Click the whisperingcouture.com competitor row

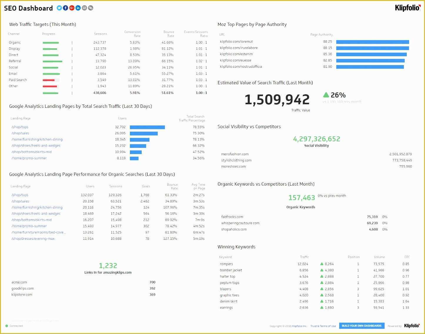pyautogui.click(x=304, y=223)
